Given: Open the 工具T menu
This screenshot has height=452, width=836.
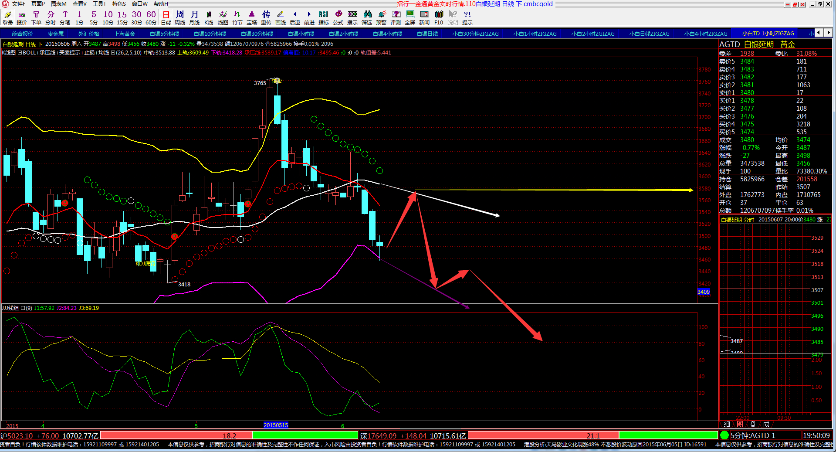Looking at the screenshot, I should pyautogui.click(x=99, y=3).
